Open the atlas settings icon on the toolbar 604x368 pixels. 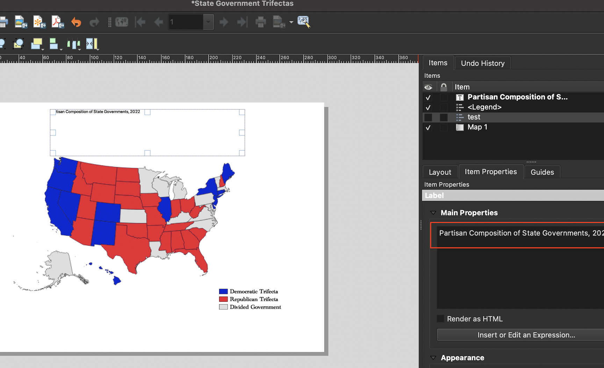[303, 22]
